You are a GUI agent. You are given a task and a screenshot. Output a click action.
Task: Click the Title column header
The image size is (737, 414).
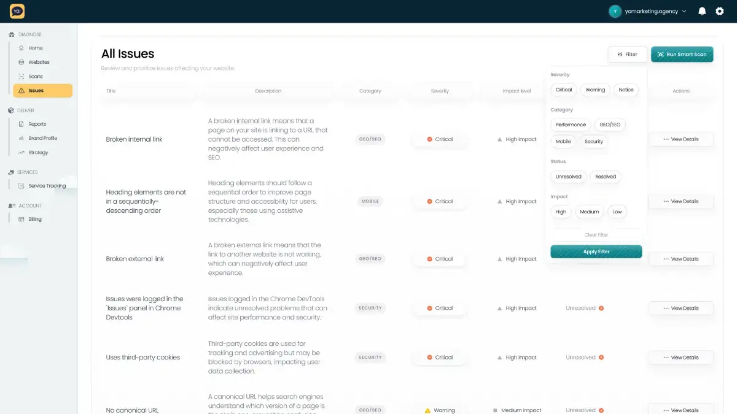[x=111, y=91]
